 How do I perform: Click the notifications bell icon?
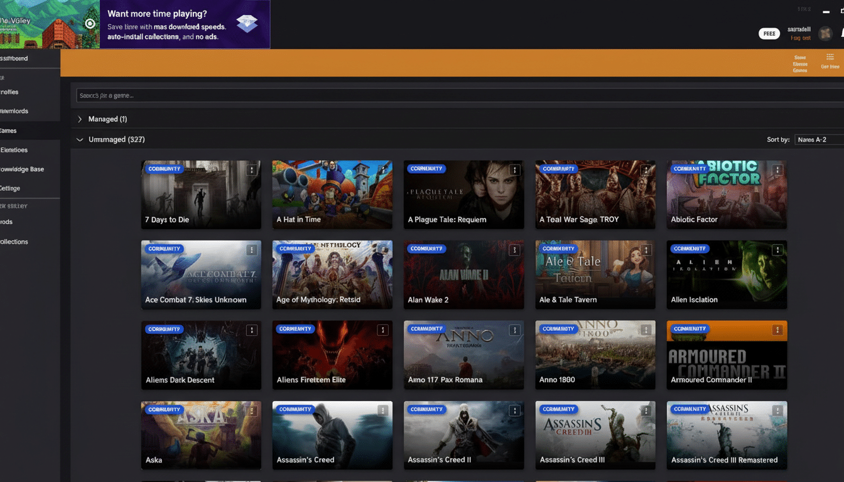(840, 33)
